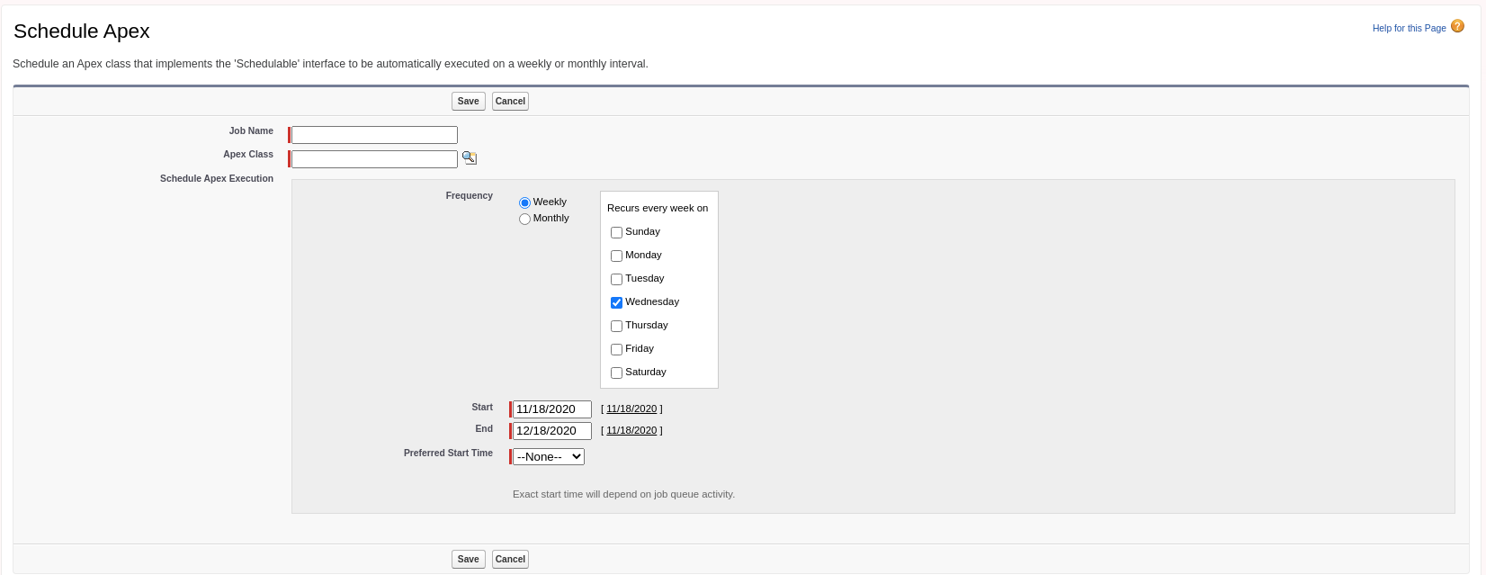Viewport: 1486px width, 575px height.
Task: Check the Saturday checkbox
Action: (616, 373)
